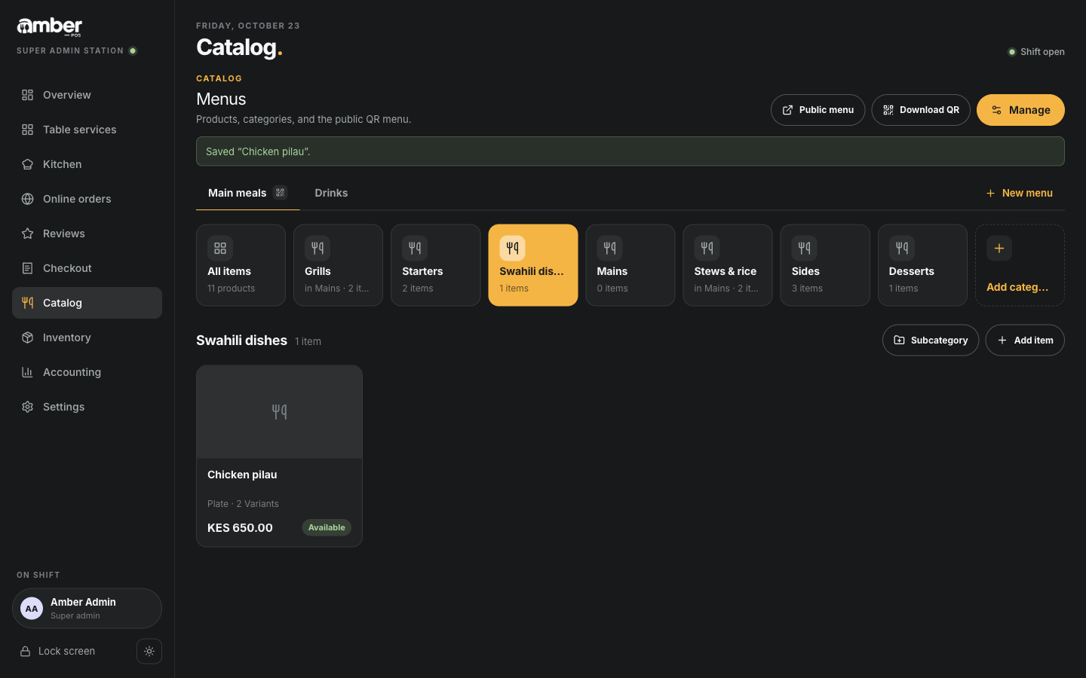This screenshot has width=1086, height=678.
Task: Click the orange Manage button
Action: [1020, 110]
